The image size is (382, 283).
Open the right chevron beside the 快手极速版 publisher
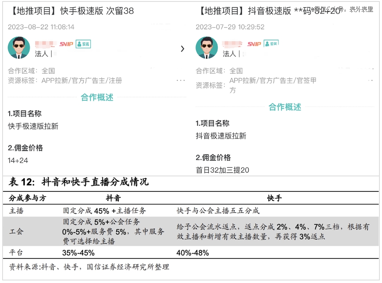coord(182,49)
